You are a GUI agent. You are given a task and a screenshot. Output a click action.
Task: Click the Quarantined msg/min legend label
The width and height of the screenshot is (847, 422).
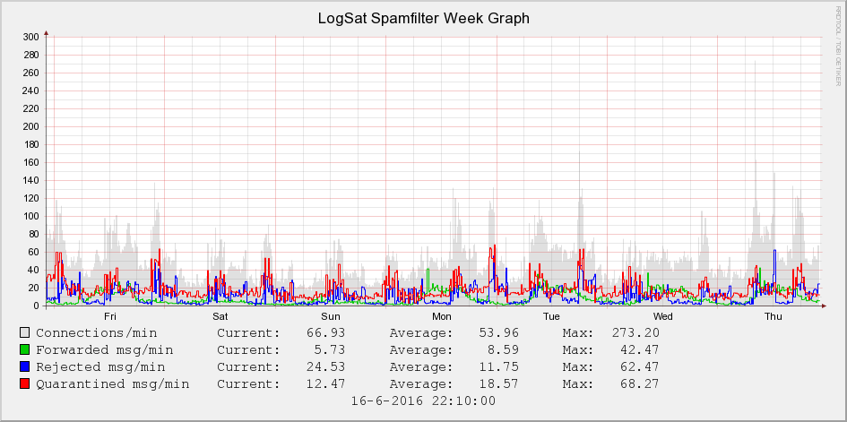coord(113,384)
